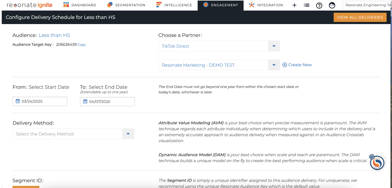Click the Attribute Value Modeling (AVM) text

[x=191, y=123]
